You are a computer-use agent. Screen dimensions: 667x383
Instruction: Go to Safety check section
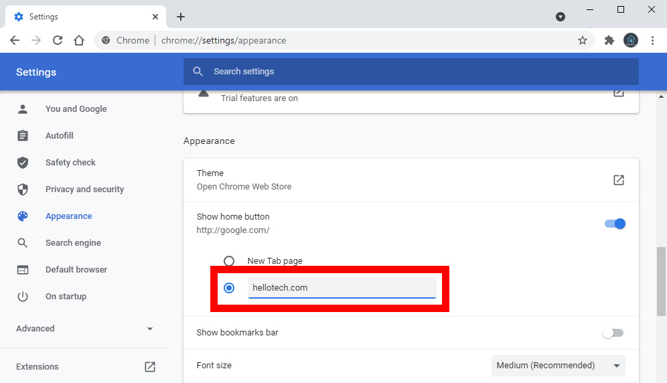(70, 163)
